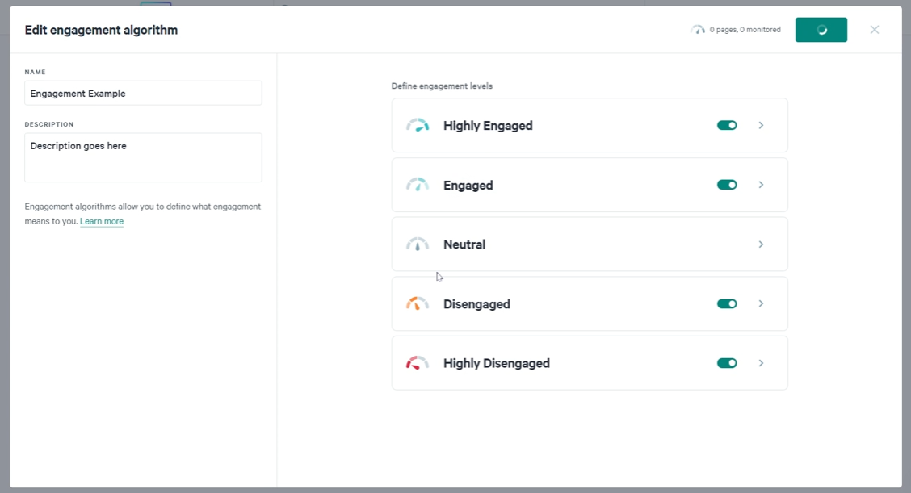This screenshot has height=493, width=911.
Task: Click the orange Disengaged gauge icon
Action: click(x=418, y=303)
